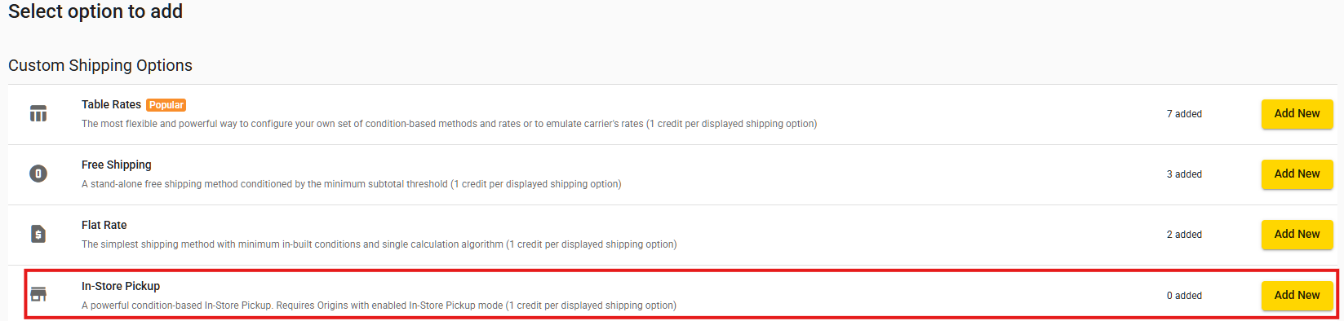Select the Free Shipping title
The width and height of the screenshot is (1344, 321).
point(117,165)
